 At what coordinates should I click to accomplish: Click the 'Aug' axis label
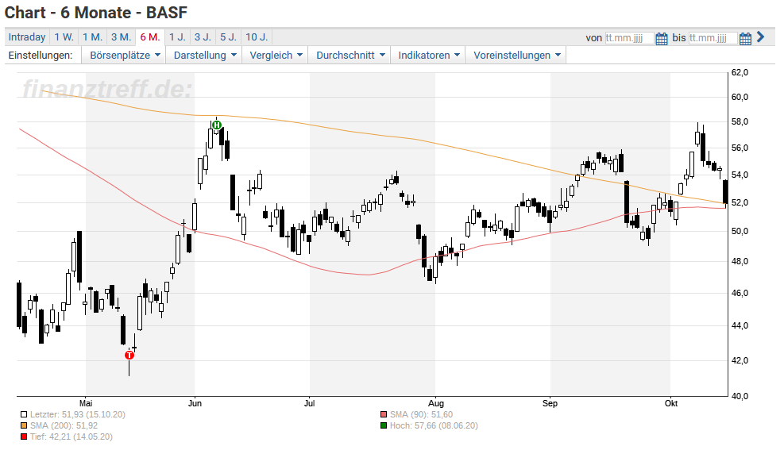coord(435,403)
